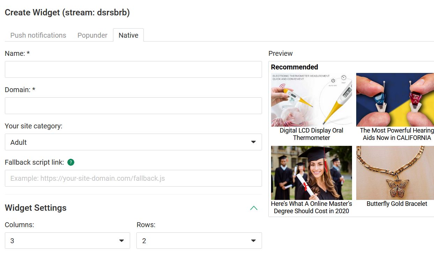This screenshot has width=434, height=254.
Task: Collapse the Widget Settings section chevron
Action: click(x=254, y=208)
